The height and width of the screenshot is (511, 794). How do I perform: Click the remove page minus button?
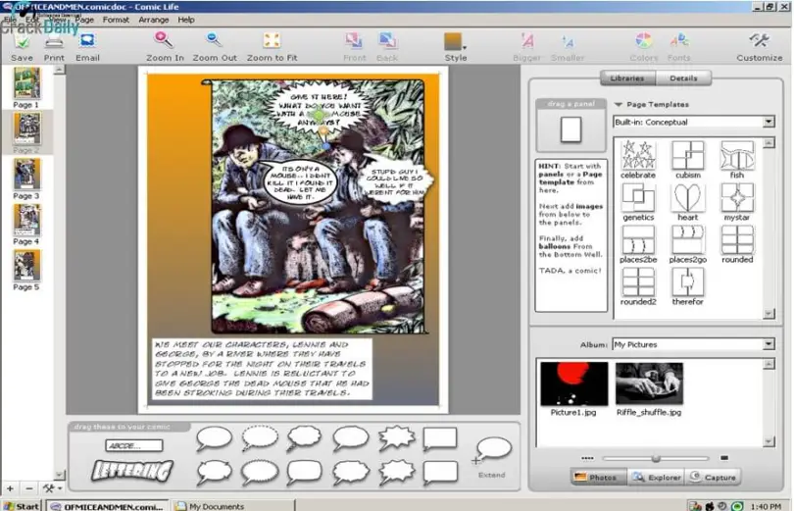[29, 488]
